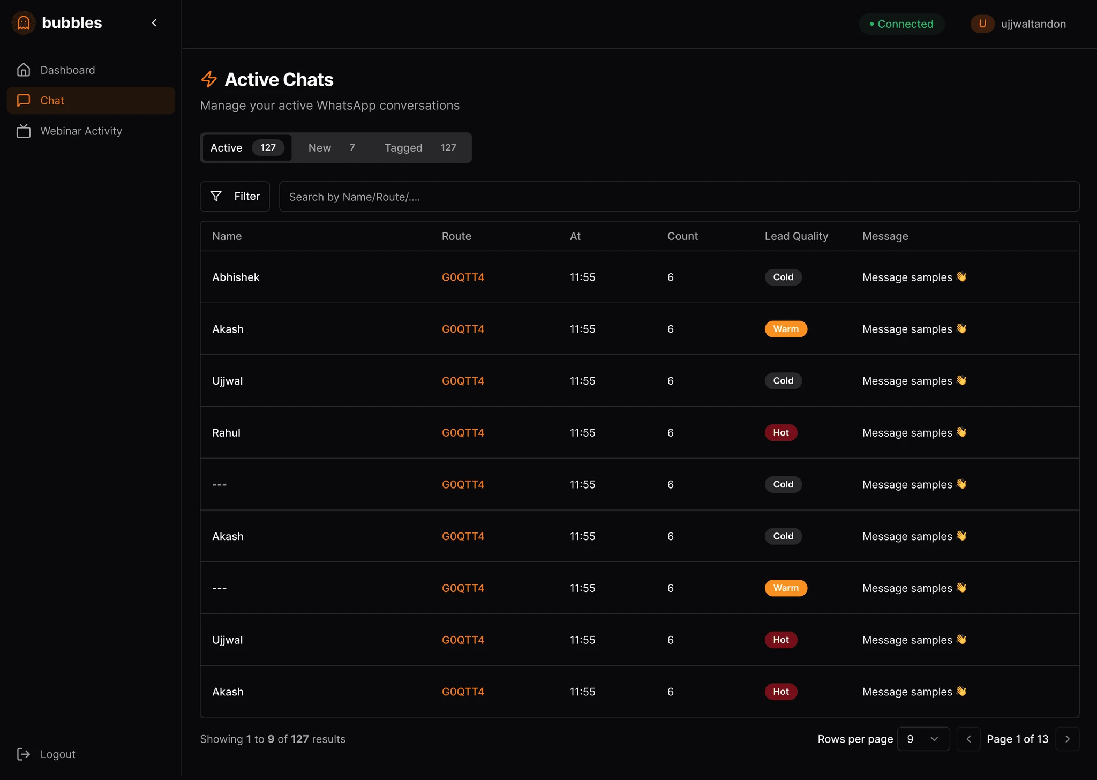
Task: Click the lightning bolt Active Chats icon
Action: pyautogui.click(x=209, y=79)
